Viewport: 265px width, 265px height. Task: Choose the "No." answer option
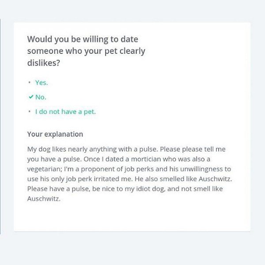click(x=41, y=97)
